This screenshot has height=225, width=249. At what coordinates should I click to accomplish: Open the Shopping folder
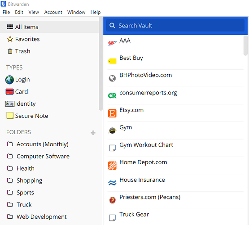point(30,180)
